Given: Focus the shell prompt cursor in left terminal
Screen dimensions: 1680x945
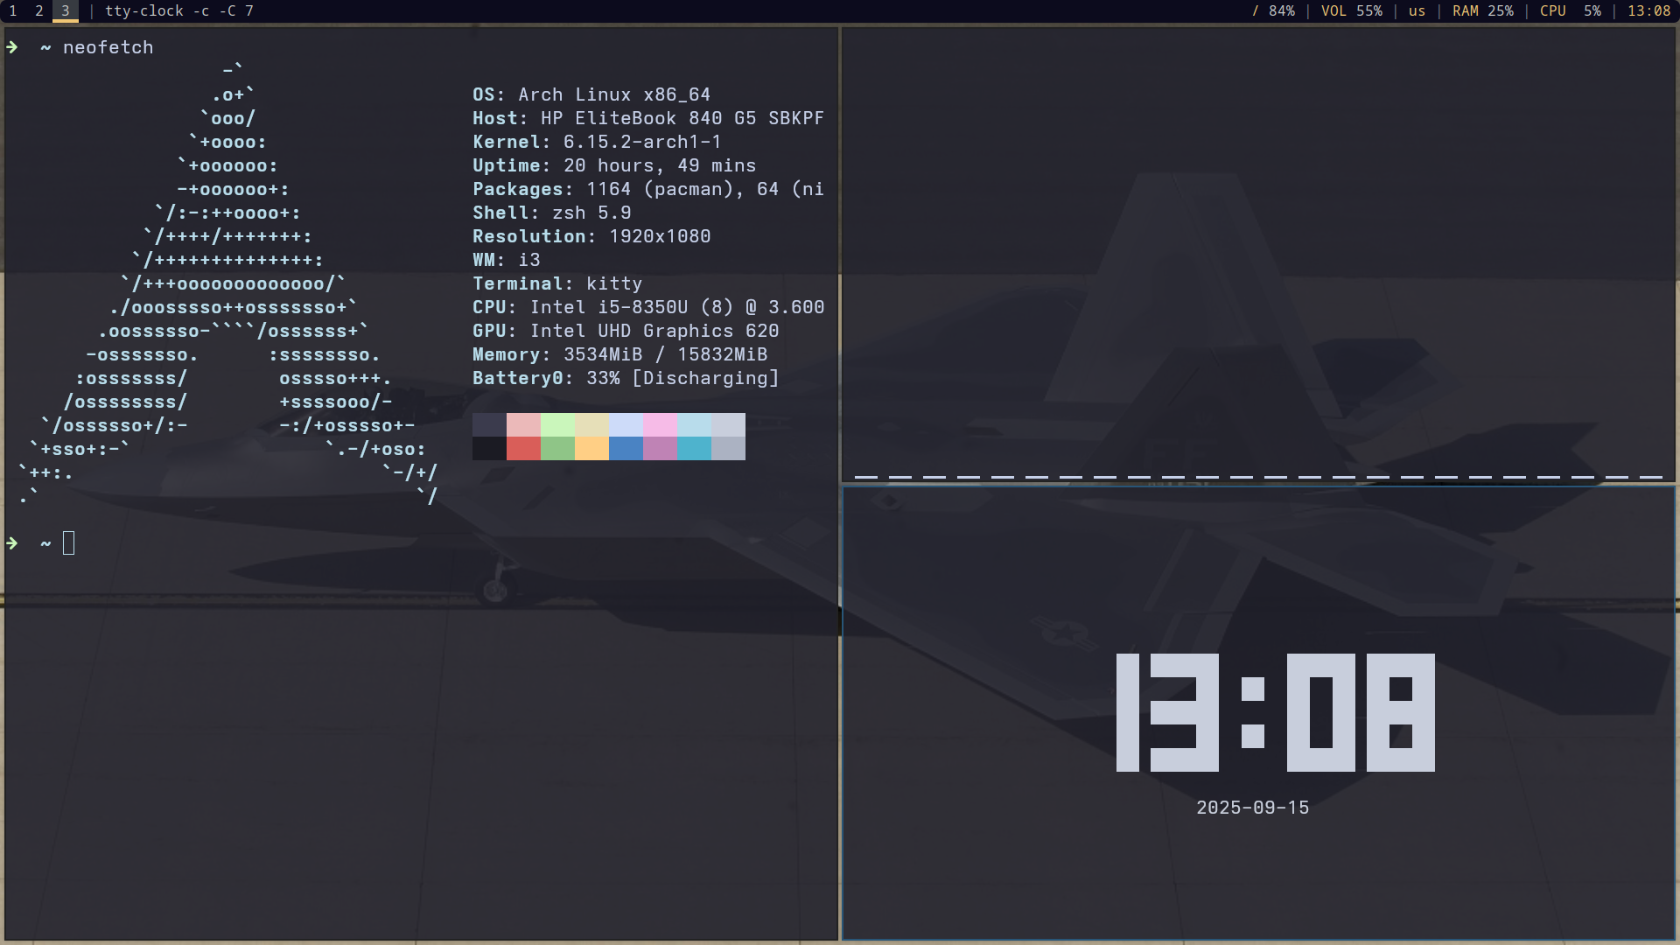Looking at the screenshot, I should (x=69, y=543).
